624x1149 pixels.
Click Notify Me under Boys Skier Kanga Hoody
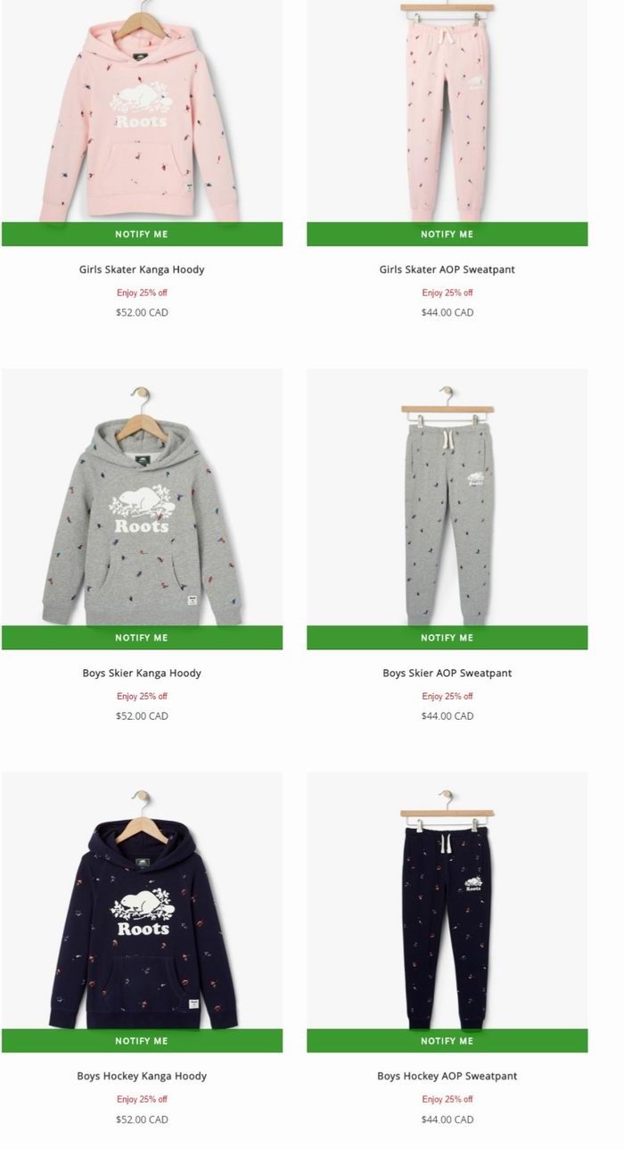pos(142,637)
